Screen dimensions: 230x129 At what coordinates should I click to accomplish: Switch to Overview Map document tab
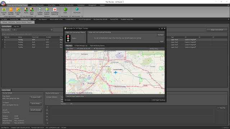coord(14,19)
